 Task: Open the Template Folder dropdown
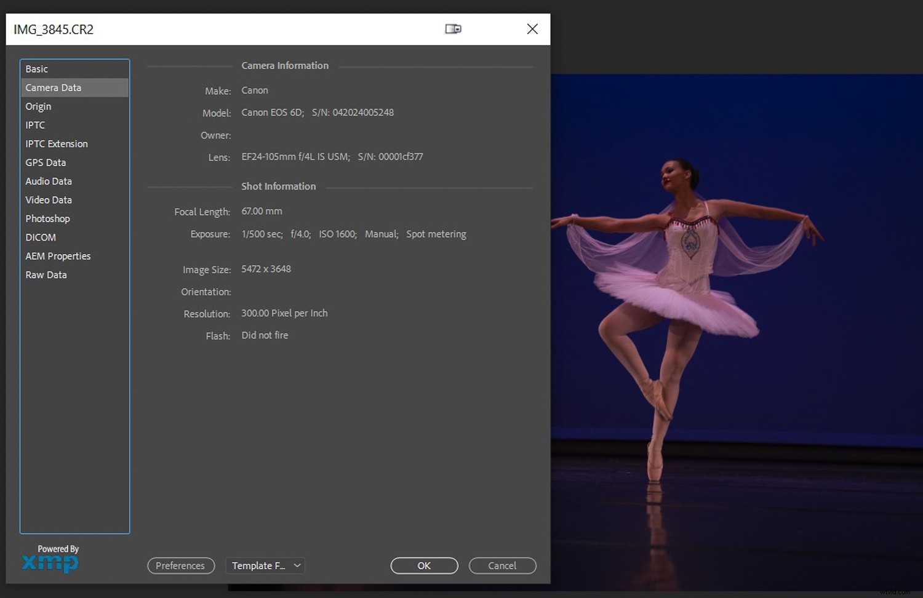point(265,565)
